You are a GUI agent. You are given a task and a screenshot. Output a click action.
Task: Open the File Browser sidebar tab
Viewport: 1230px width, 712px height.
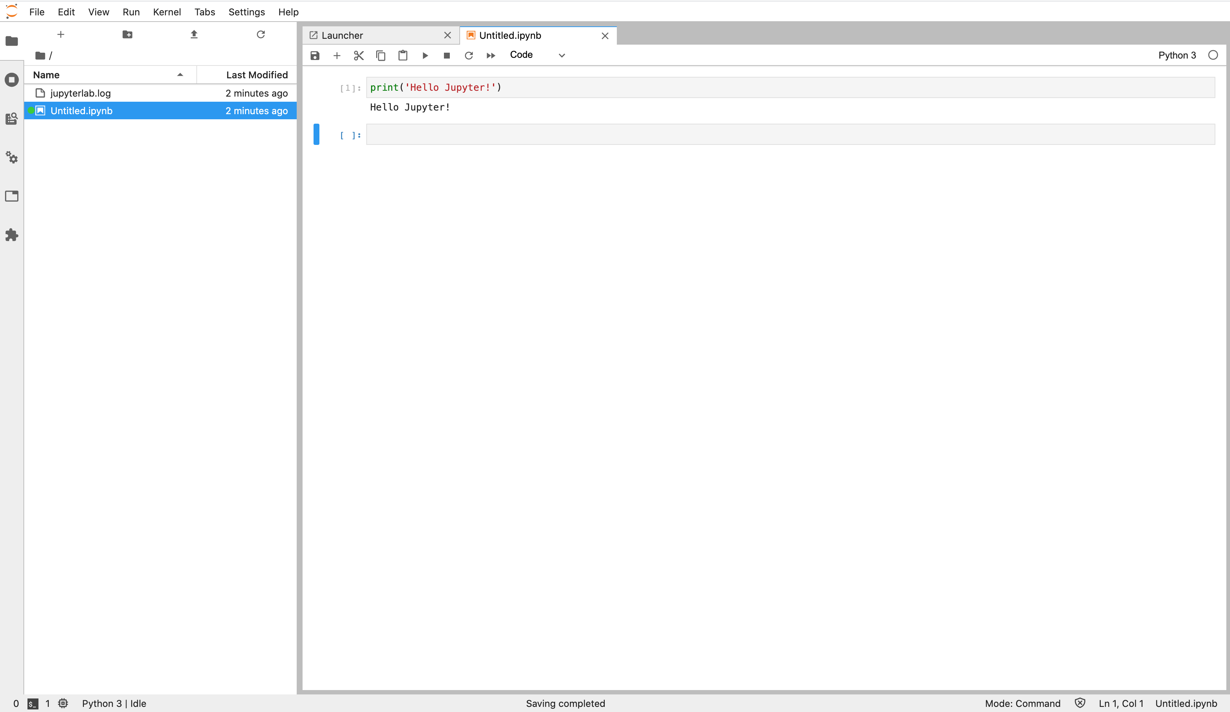point(12,41)
